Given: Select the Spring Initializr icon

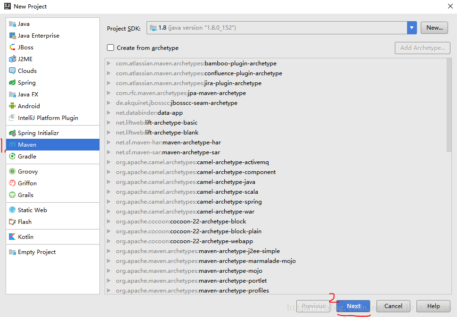Looking at the screenshot, I should [12, 133].
